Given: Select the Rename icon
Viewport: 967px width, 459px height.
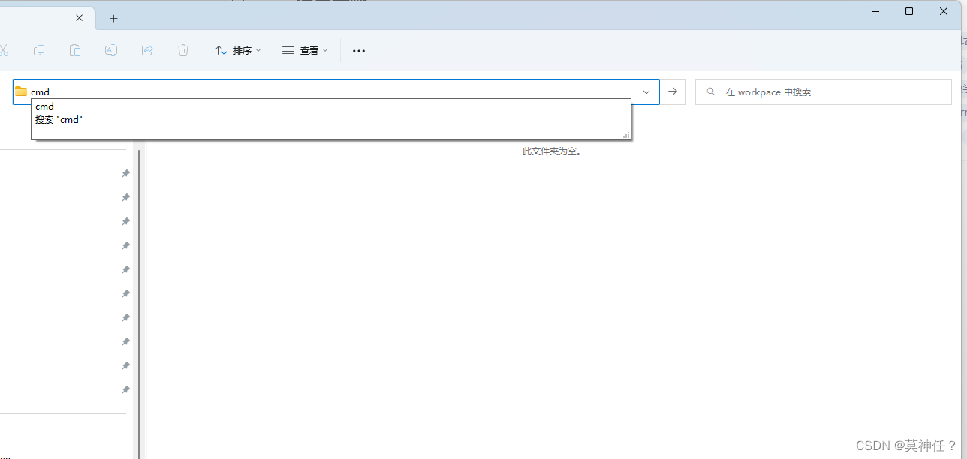Looking at the screenshot, I should (110, 50).
